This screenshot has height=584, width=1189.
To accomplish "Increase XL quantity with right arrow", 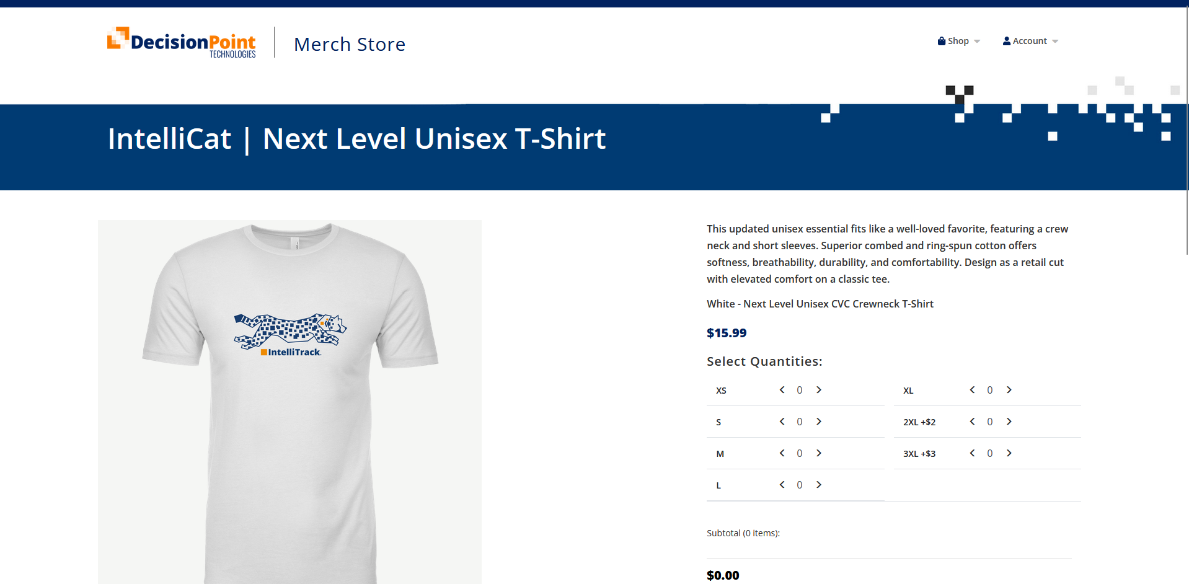I will point(1009,390).
